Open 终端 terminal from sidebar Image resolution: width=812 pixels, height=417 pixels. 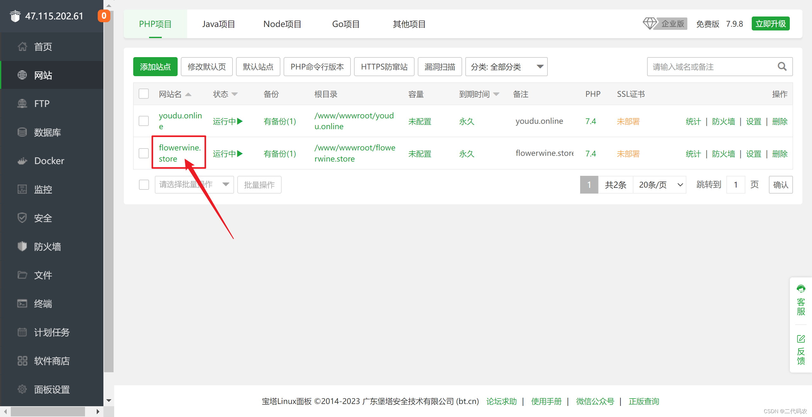[43, 304]
